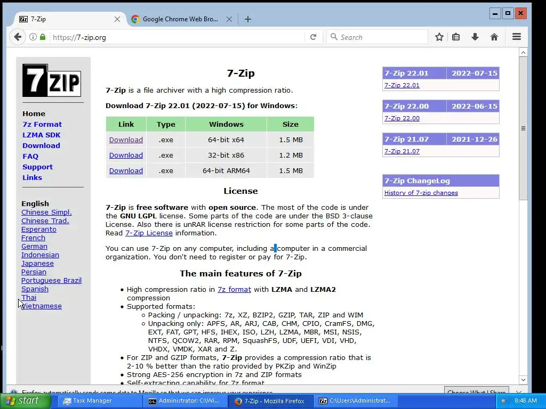Go back with the Firefox back arrow

pyautogui.click(x=18, y=37)
